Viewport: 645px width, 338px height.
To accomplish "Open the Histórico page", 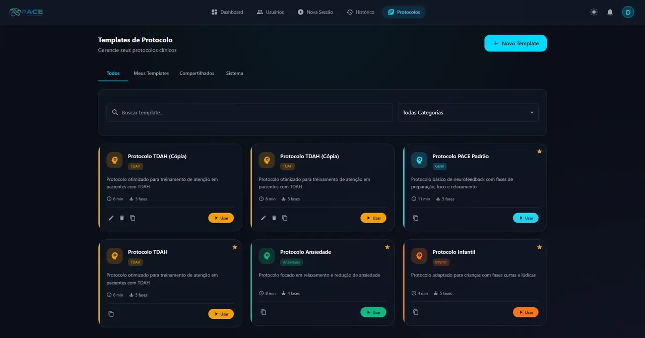I will pyautogui.click(x=360, y=12).
